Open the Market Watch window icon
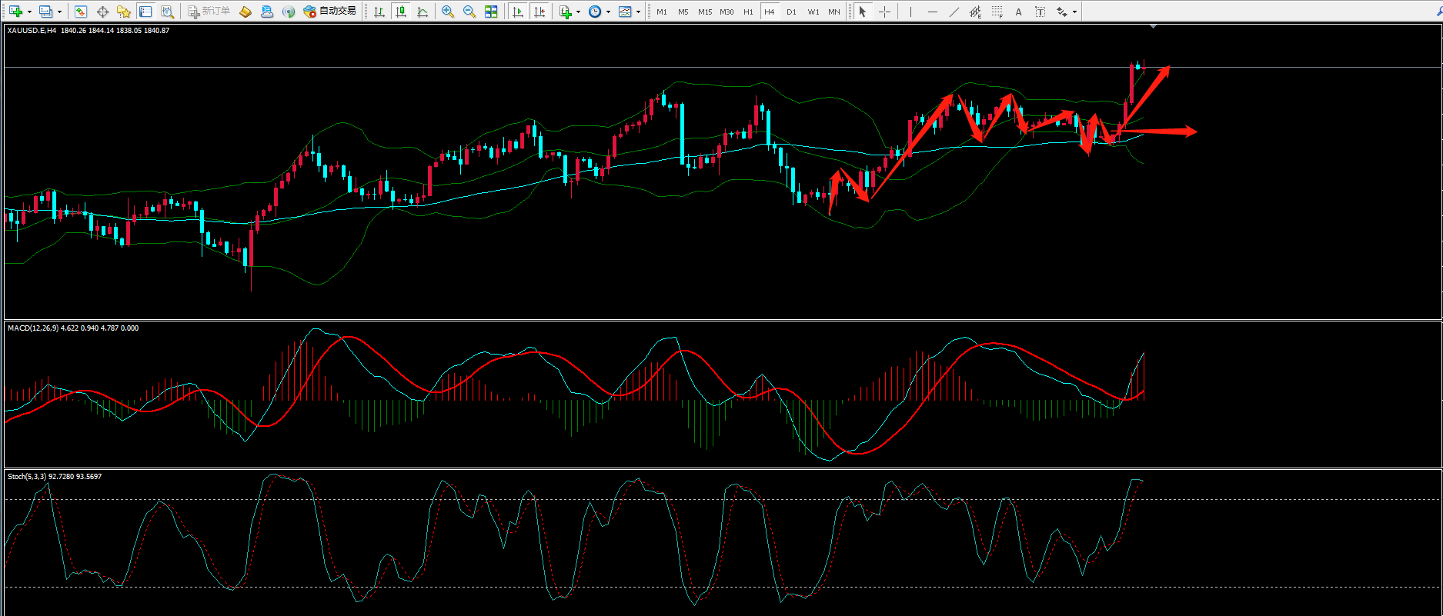 coord(81,12)
